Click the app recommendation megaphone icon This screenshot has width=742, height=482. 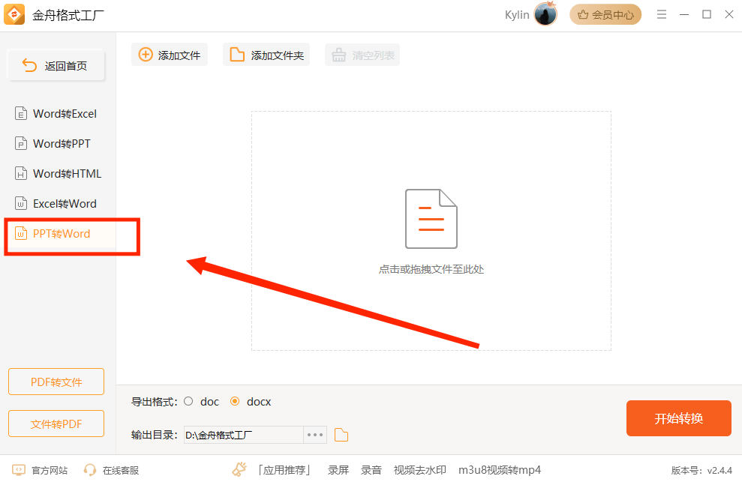[x=239, y=469]
